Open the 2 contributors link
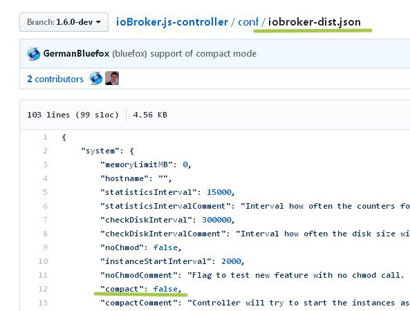The width and height of the screenshot is (410, 311). [x=55, y=79]
